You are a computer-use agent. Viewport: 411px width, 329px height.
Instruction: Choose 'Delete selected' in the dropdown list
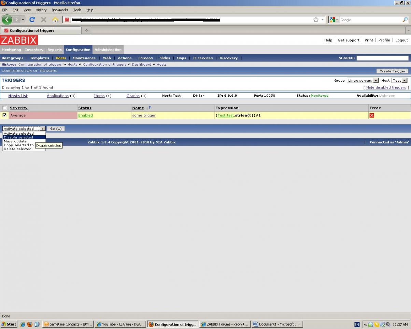[24, 149]
